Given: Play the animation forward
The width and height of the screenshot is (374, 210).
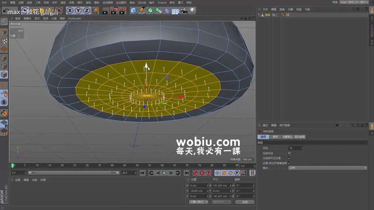Looking at the screenshot, I should tap(164, 173).
